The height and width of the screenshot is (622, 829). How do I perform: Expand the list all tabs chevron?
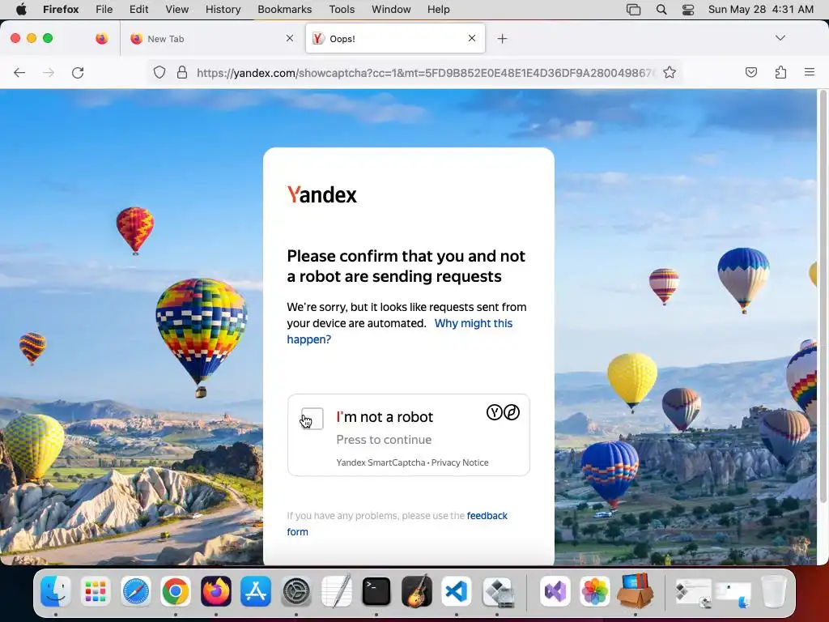[x=780, y=38]
